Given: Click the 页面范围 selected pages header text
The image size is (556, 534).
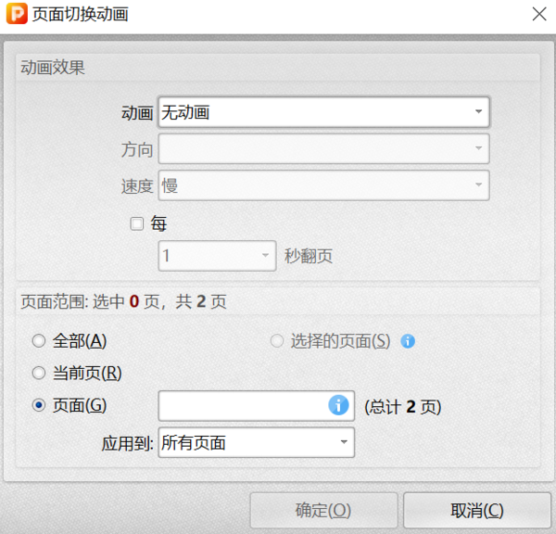Looking at the screenshot, I should (x=123, y=302).
